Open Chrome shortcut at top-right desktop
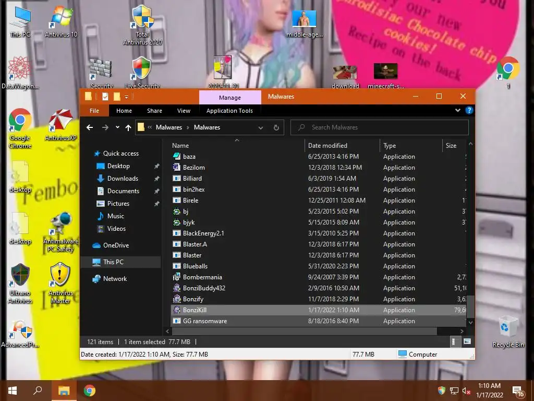 508,73
